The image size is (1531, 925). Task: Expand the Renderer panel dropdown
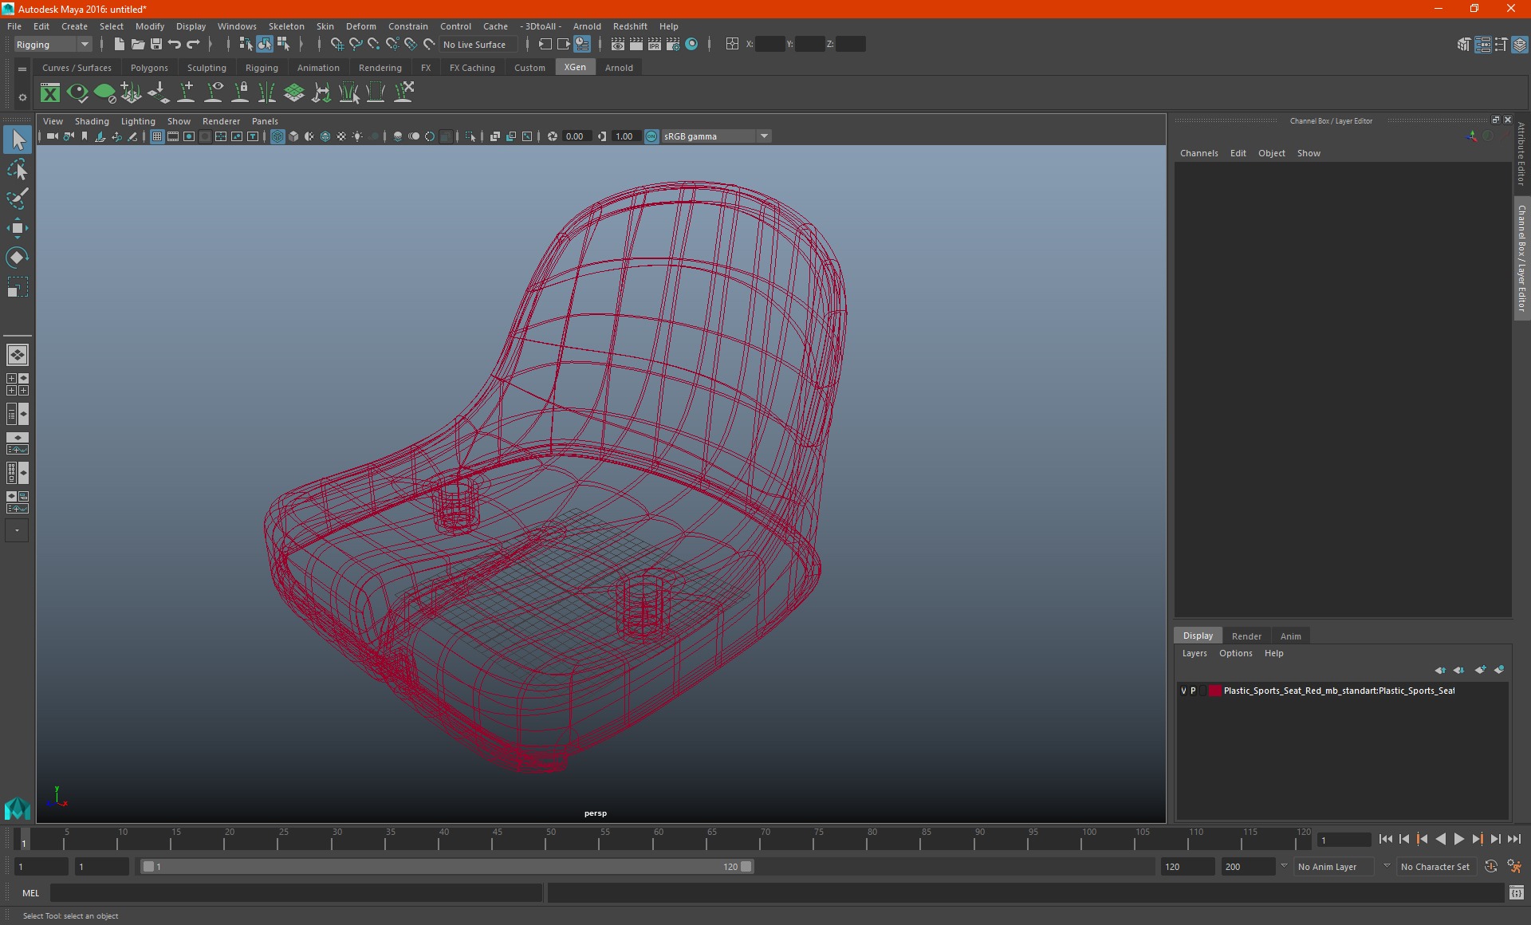point(220,120)
